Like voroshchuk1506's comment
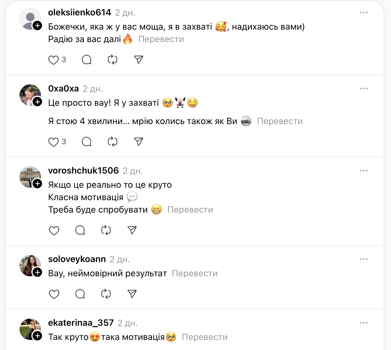391x350 pixels. (54, 230)
